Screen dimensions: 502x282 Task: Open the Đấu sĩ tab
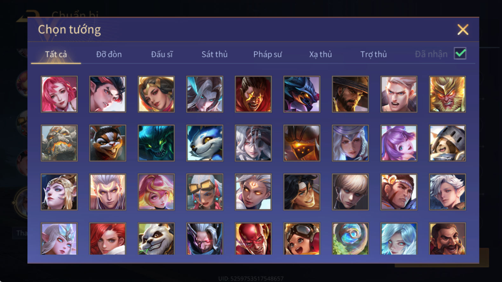pyautogui.click(x=162, y=54)
